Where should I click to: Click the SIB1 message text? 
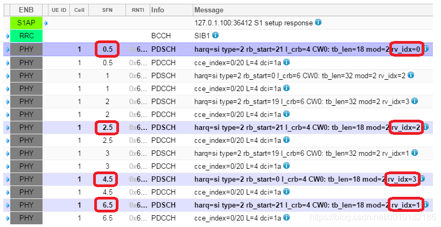[202, 36]
